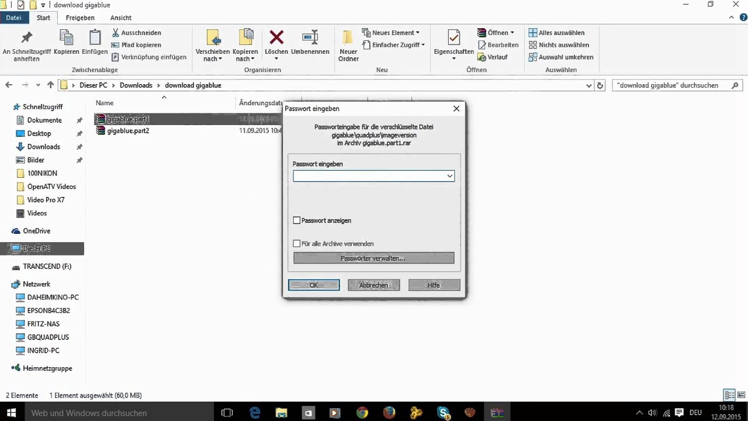Click Passwörter verwalten
The width and height of the screenshot is (748, 421).
click(374, 258)
